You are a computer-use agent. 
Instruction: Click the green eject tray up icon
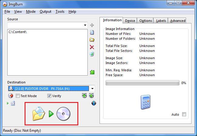click(x=84, y=96)
